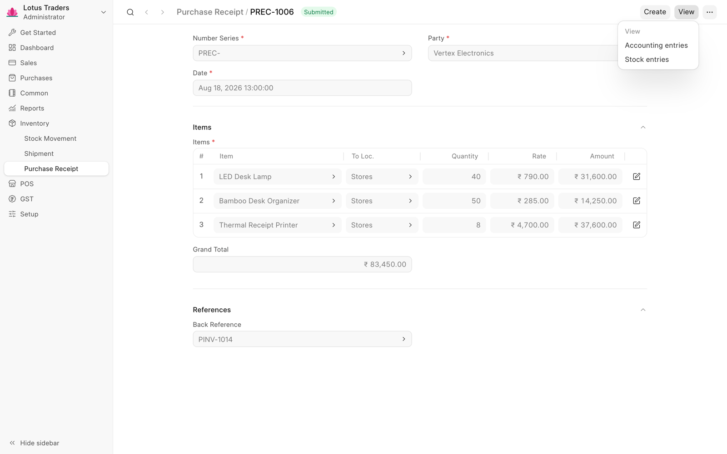Click the Inventory box icon

[12, 123]
